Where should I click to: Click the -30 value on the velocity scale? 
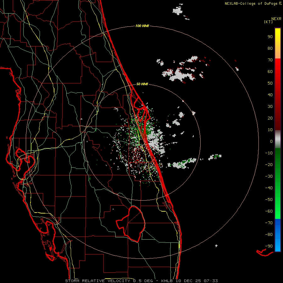coord(269,176)
